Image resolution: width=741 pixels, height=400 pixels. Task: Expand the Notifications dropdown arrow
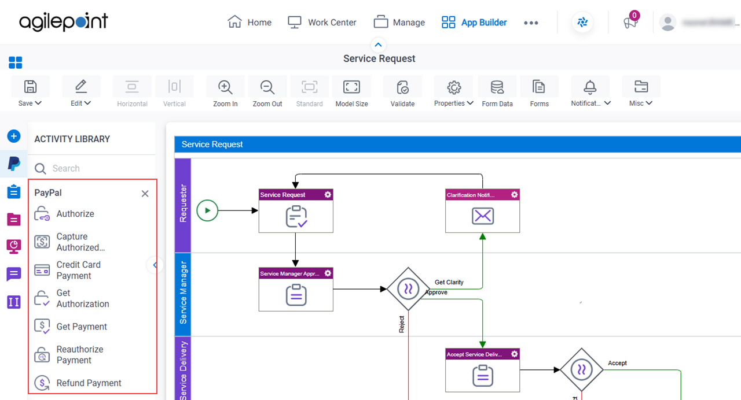pos(607,103)
